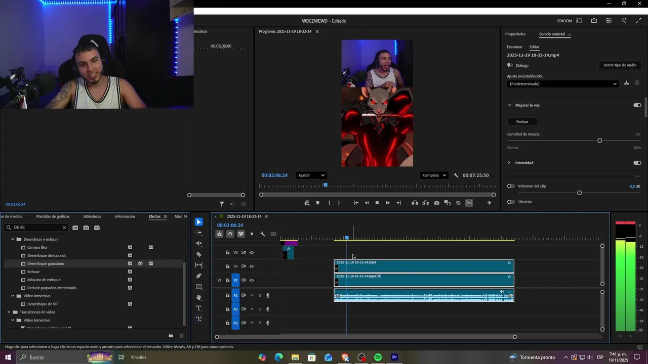The height and width of the screenshot is (364, 648).
Task: Click Extract button in Program monitor
Action: tap(425, 203)
